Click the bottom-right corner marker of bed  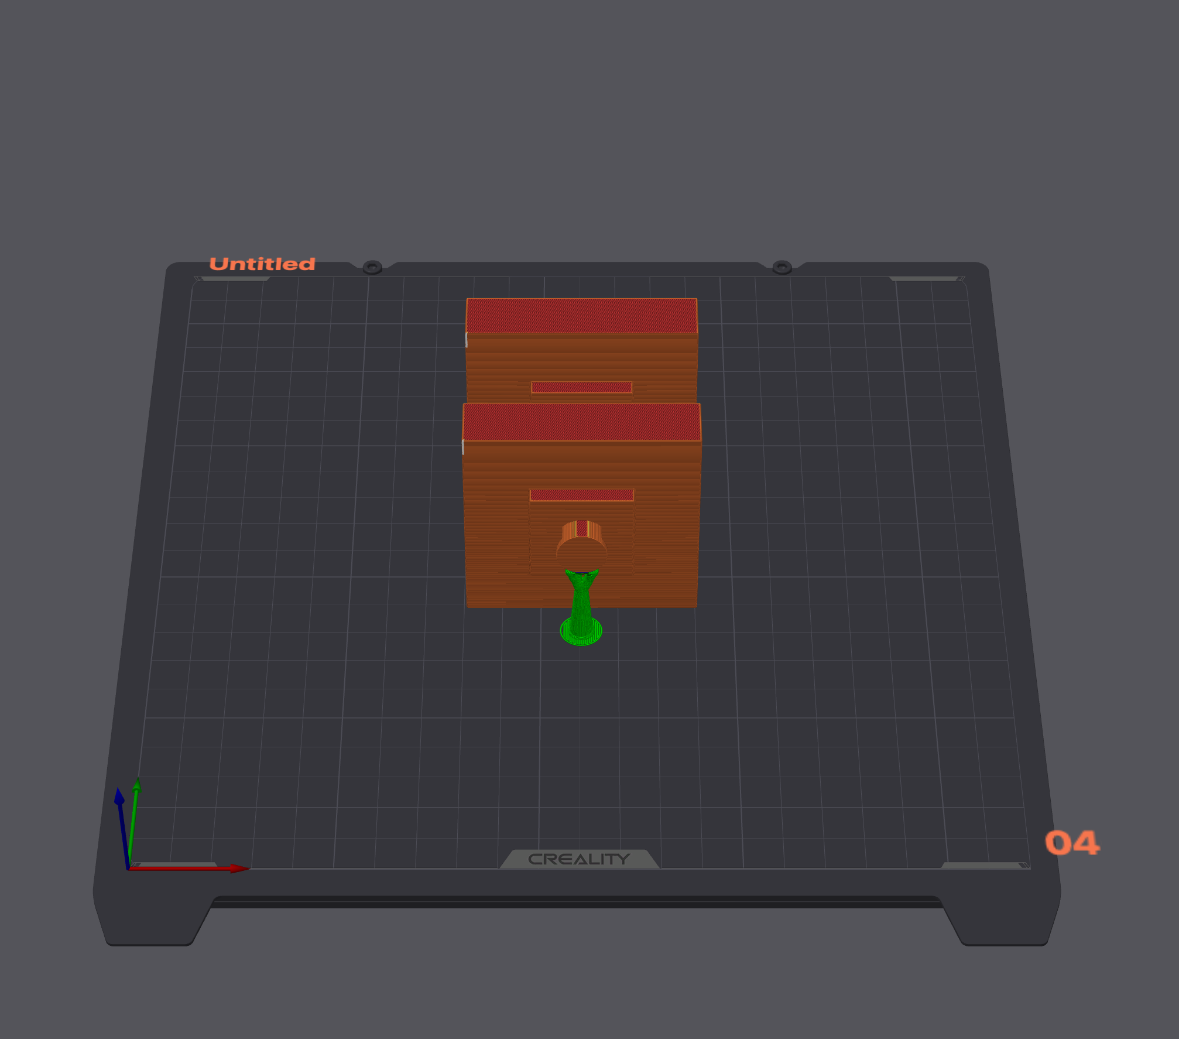tap(986, 865)
